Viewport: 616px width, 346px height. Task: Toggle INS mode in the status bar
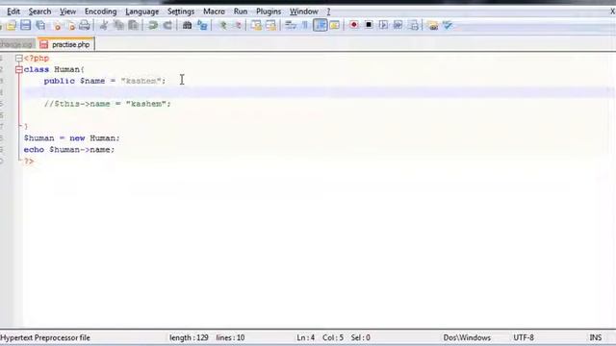pyautogui.click(x=595, y=337)
